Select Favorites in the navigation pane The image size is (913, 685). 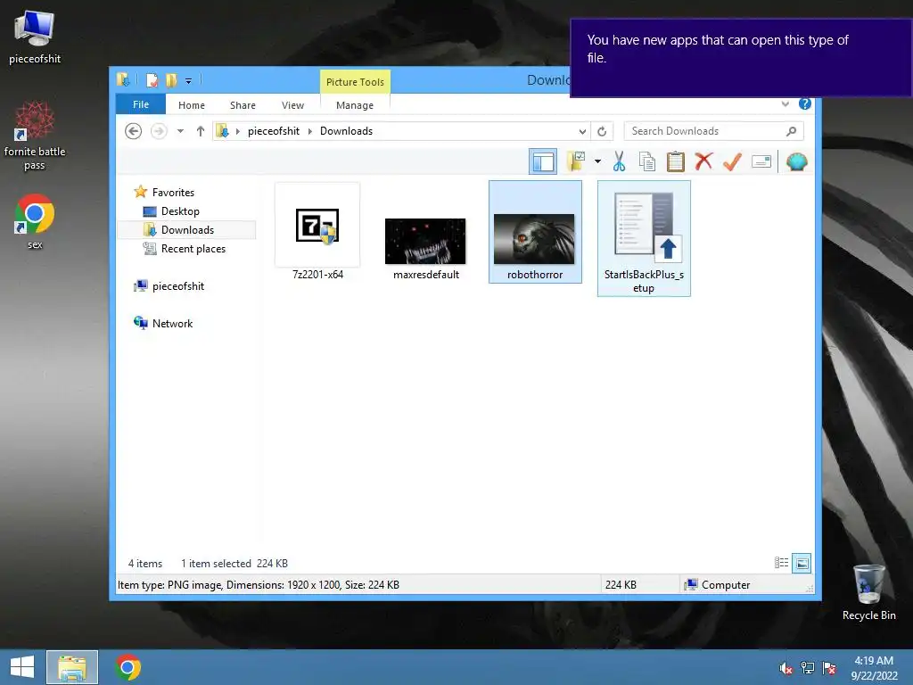coord(173,193)
